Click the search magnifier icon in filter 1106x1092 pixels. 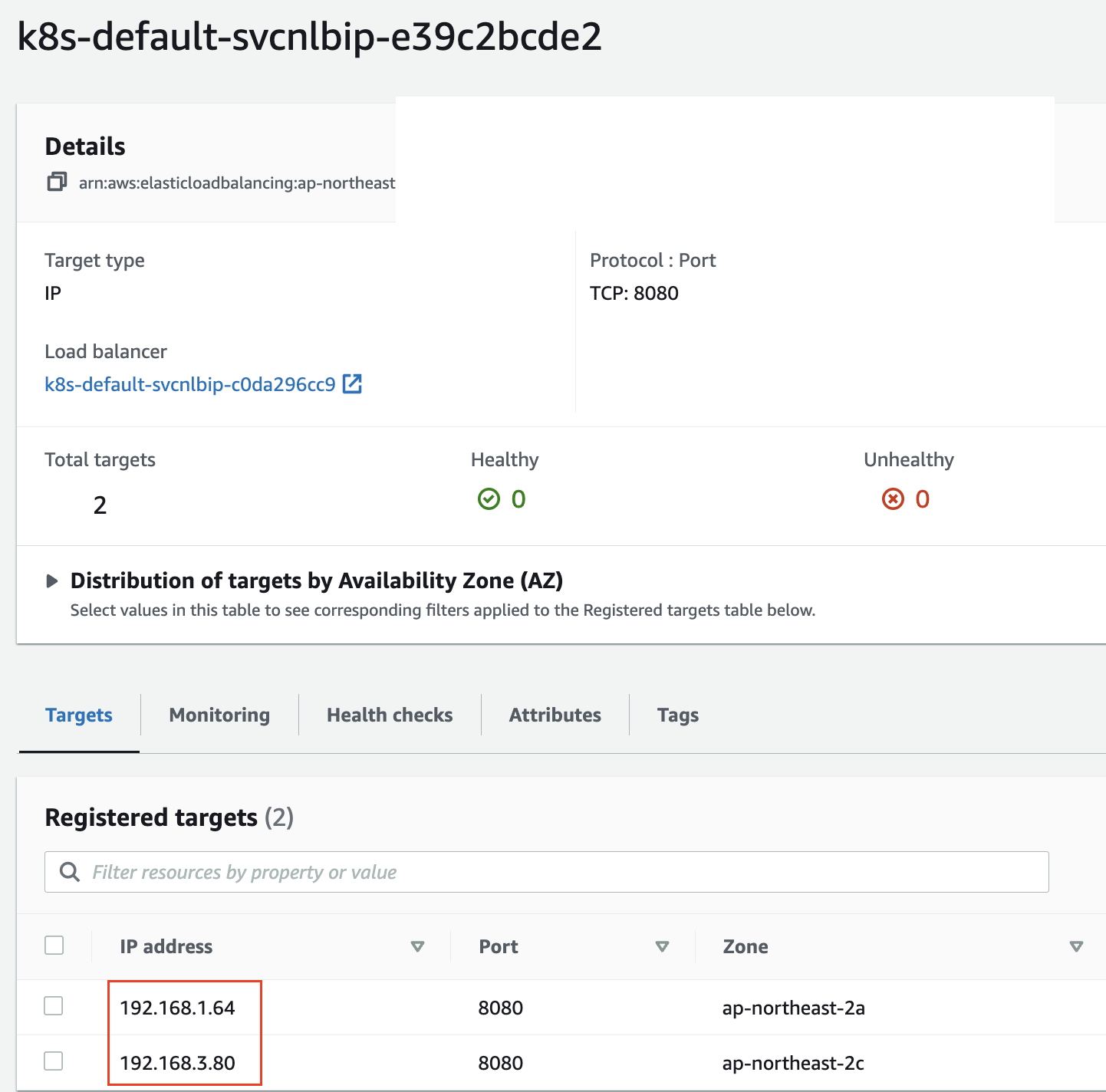[x=70, y=872]
